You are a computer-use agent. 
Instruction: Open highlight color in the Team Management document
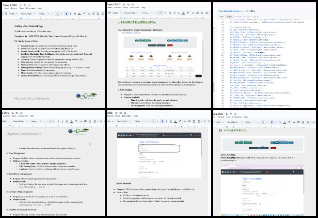76,122
